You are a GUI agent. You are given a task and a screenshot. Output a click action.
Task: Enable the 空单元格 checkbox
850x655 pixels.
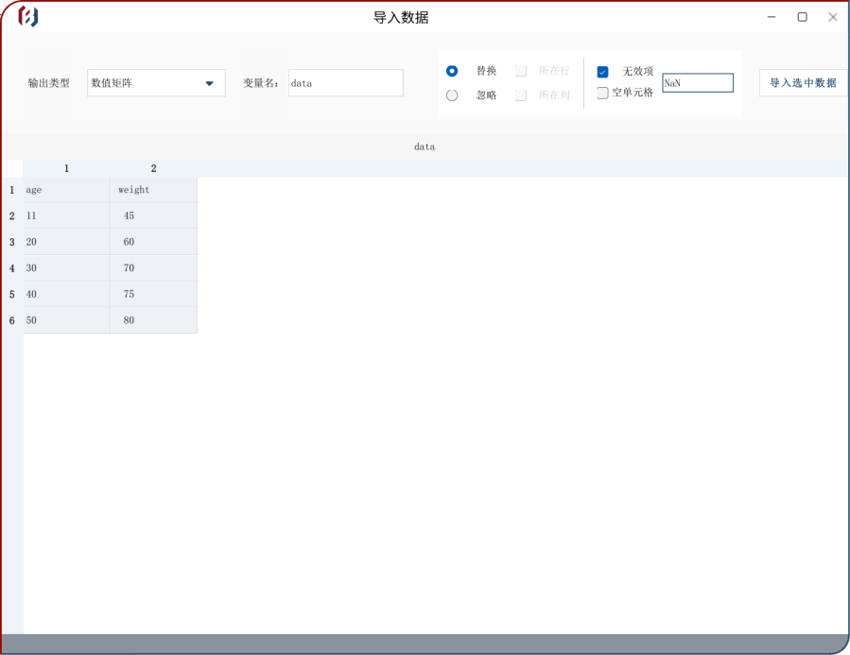[602, 94]
